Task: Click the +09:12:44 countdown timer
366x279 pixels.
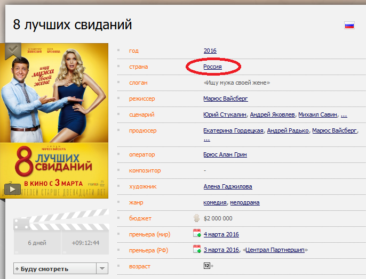Action: click(85, 243)
